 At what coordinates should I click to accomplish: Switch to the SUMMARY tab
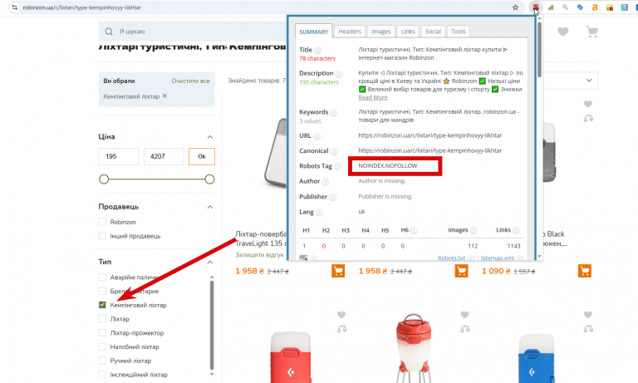pyautogui.click(x=313, y=32)
